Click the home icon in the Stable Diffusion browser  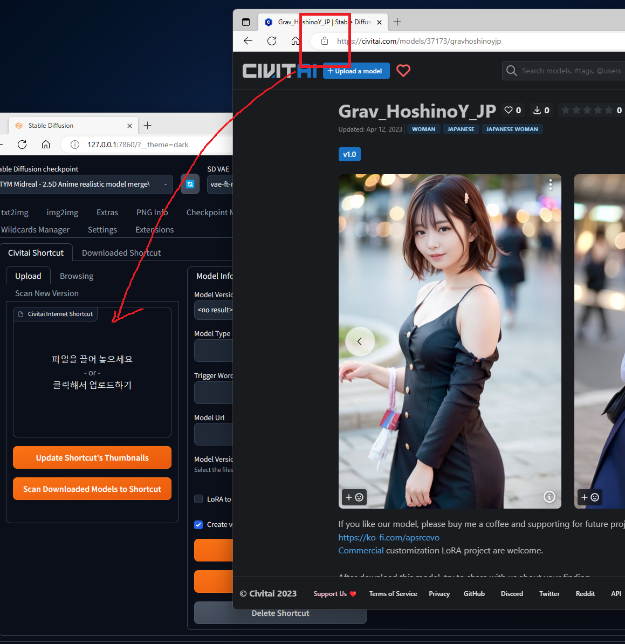[x=46, y=145]
